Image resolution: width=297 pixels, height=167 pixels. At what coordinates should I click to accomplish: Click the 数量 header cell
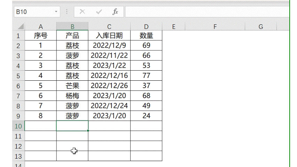click(x=146, y=35)
